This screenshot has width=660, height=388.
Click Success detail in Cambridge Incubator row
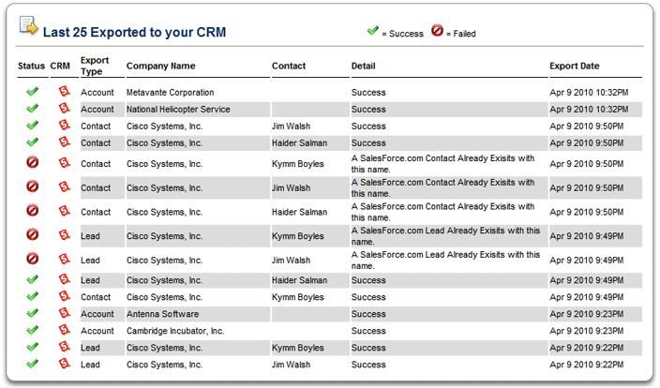pos(368,331)
